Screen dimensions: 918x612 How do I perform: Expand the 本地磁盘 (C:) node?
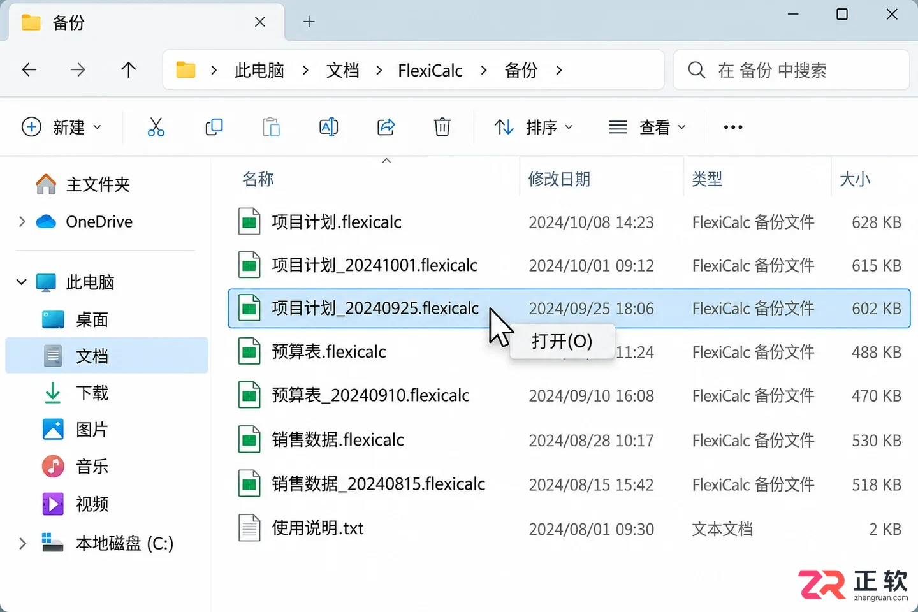point(22,543)
